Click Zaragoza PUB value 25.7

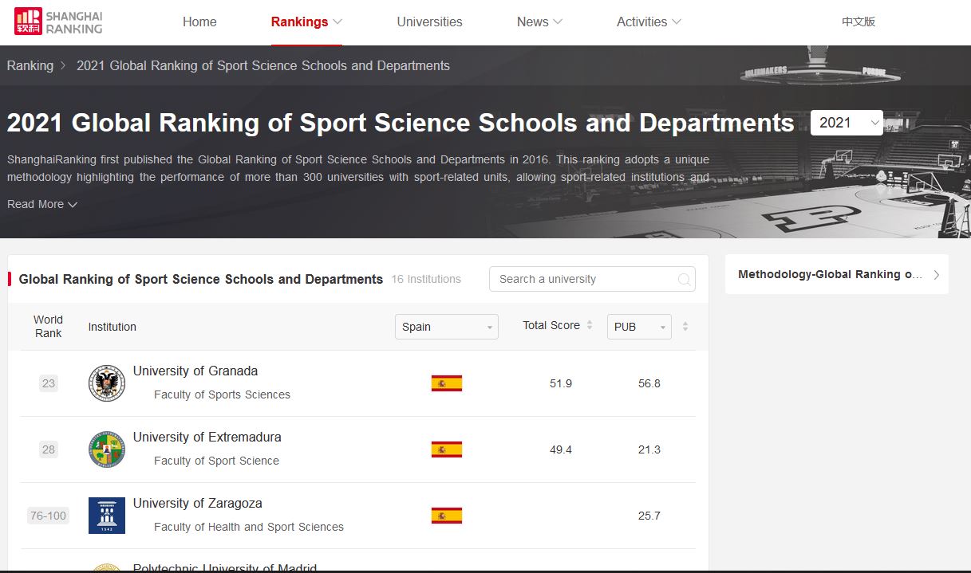click(649, 516)
